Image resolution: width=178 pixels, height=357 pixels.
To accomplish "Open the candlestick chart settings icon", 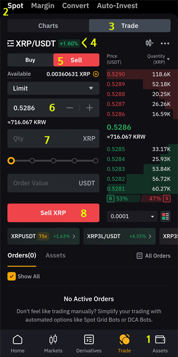I will coord(149,43).
